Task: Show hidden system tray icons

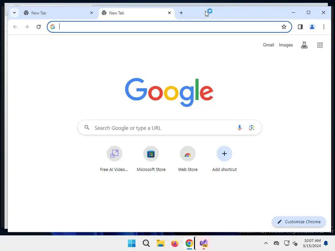Action: click(x=266, y=243)
